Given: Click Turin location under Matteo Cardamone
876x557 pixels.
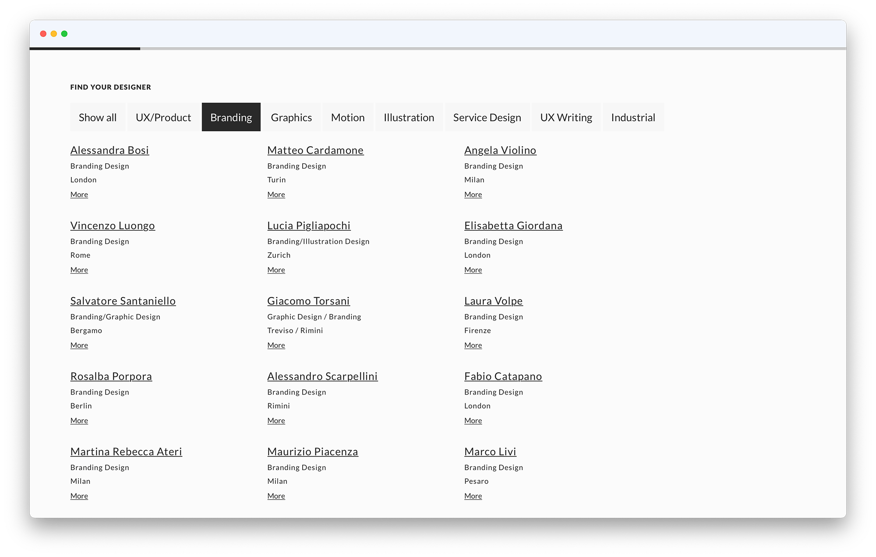Looking at the screenshot, I should [276, 180].
